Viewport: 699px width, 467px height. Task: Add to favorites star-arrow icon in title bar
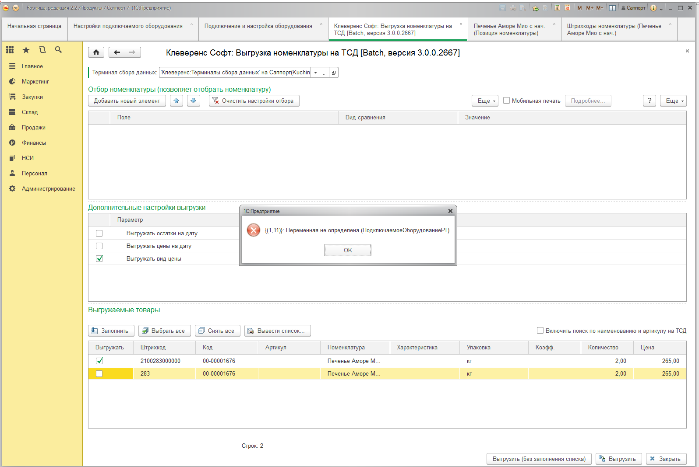535,8
